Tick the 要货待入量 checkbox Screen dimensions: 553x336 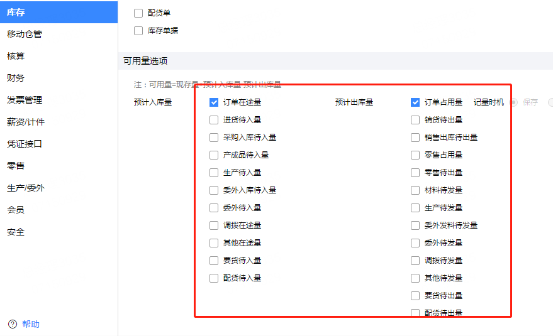pyautogui.click(x=214, y=261)
